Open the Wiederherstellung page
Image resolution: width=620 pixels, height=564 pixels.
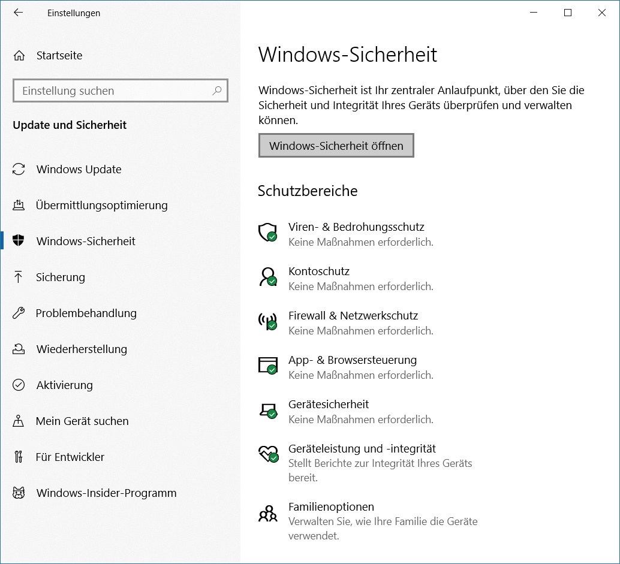[82, 349]
